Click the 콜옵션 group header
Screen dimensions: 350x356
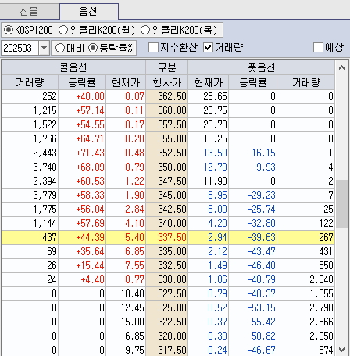pyautogui.click(x=73, y=67)
